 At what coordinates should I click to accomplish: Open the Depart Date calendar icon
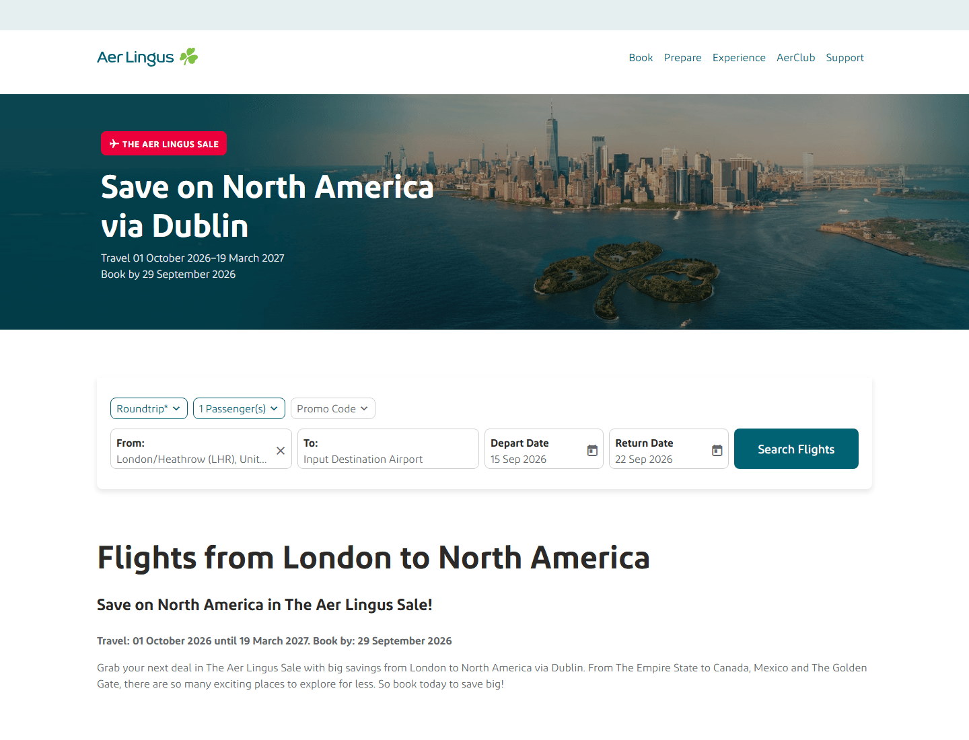592,450
